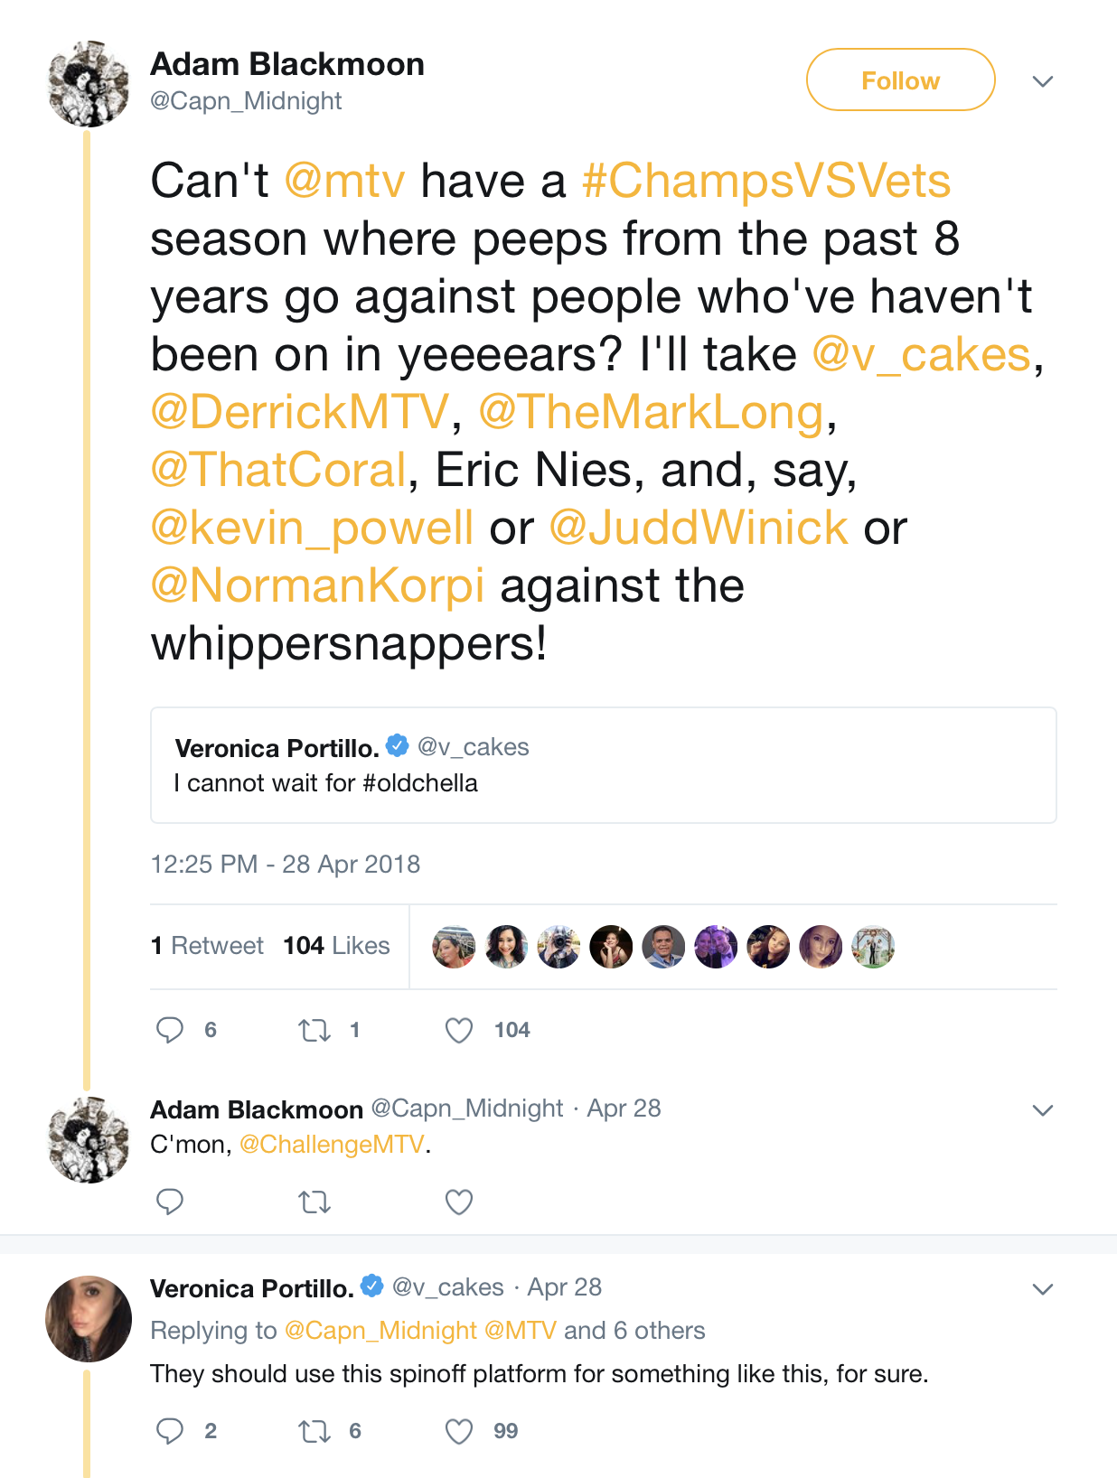Open Veronica Portillo's profile photo
1117x1478 pixels.
point(89,1319)
